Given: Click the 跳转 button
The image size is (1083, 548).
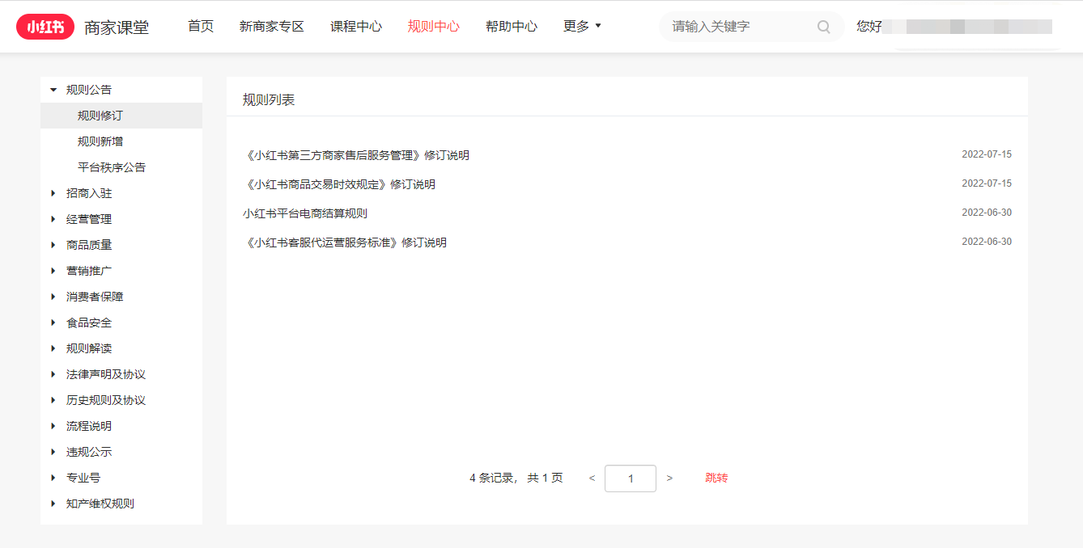Looking at the screenshot, I should (x=716, y=478).
